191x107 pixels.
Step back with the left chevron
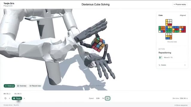tap(10, 98)
